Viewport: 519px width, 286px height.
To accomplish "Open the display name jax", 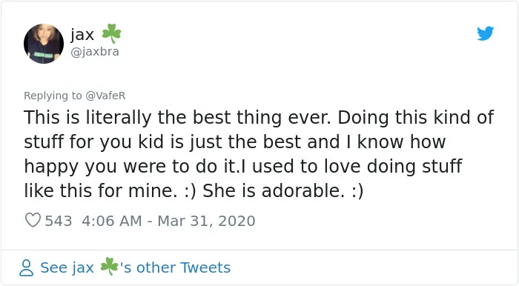I will coord(82,34).
